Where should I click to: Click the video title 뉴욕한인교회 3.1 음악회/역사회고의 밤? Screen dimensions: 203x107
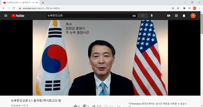tap(36, 100)
